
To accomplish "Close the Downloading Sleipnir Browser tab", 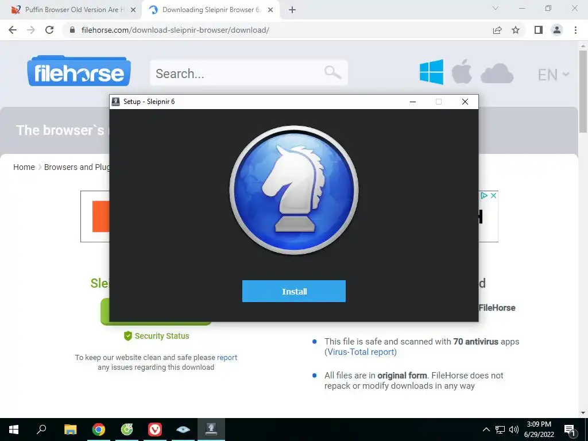I will 270,10.
